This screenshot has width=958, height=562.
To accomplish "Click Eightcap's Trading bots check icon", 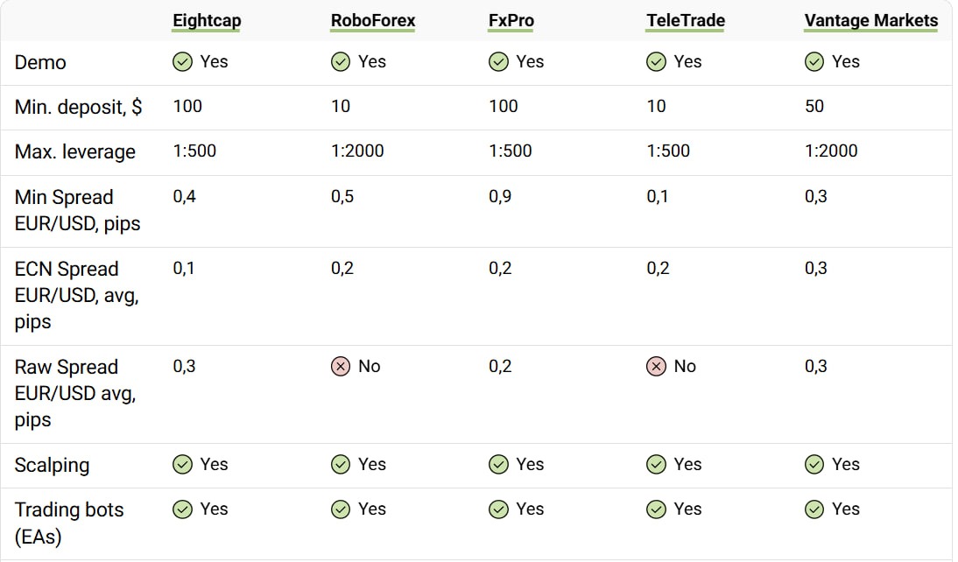I will click(x=182, y=509).
